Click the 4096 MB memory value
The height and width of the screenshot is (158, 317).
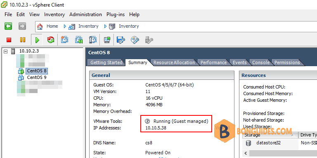(154, 105)
